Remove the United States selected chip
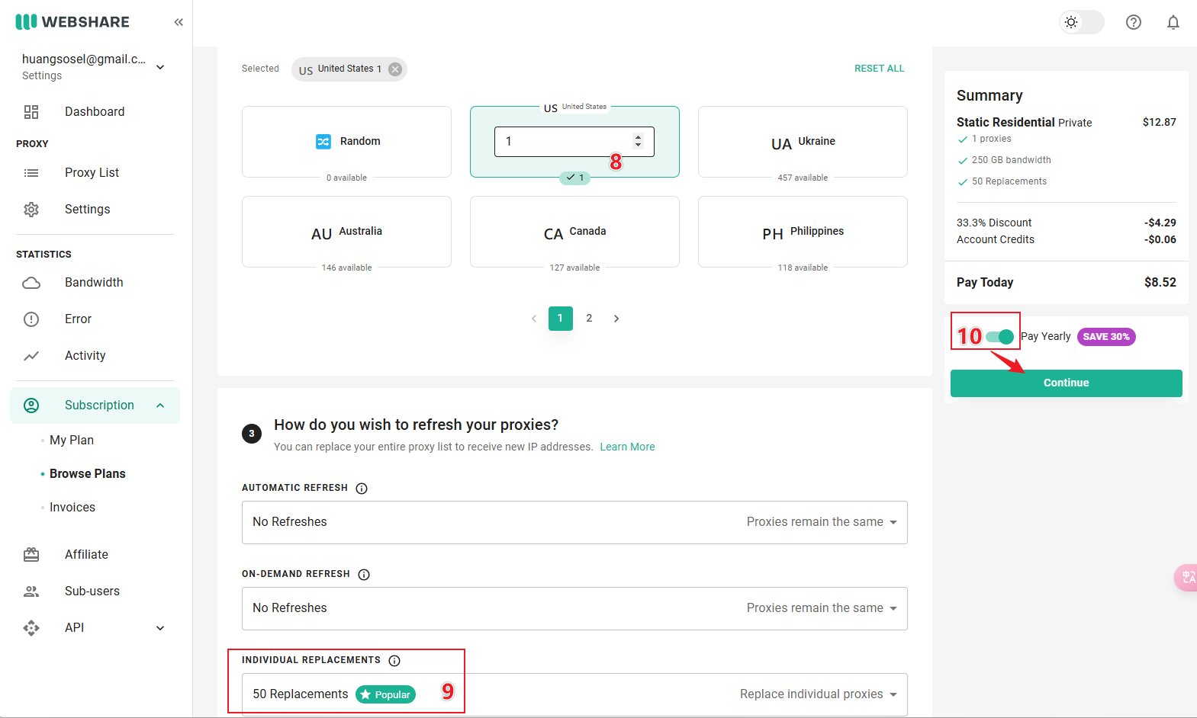This screenshot has width=1197, height=718. [395, 69]
